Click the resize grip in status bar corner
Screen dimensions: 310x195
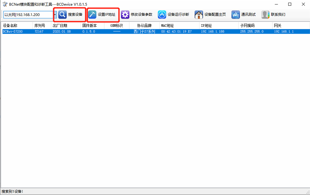[308, 192]
